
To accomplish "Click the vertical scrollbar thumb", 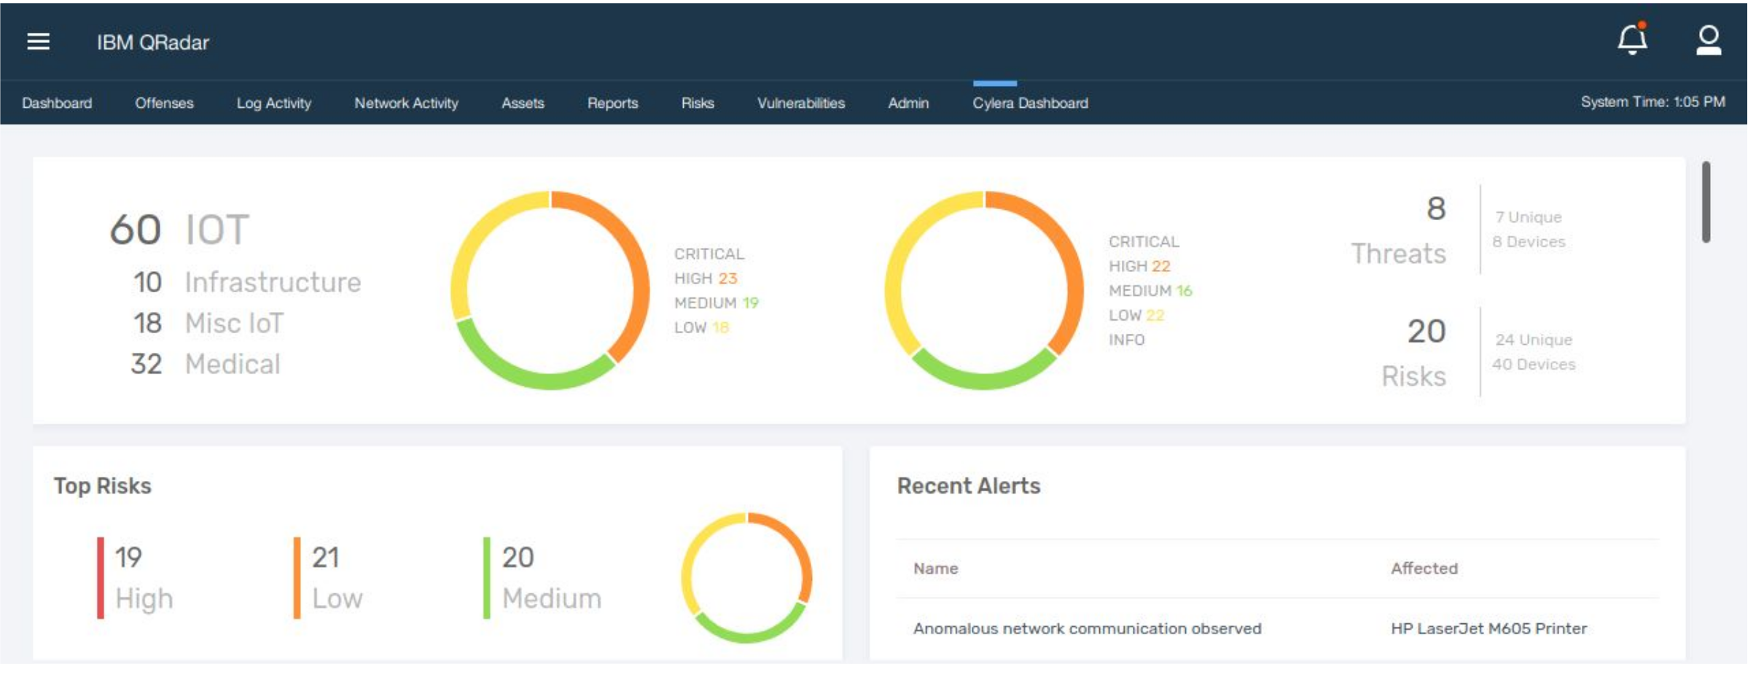I will tap(1706, 202).
